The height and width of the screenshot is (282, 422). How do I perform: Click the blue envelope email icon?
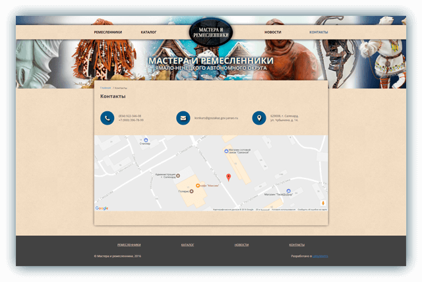(x=183, y=118)
